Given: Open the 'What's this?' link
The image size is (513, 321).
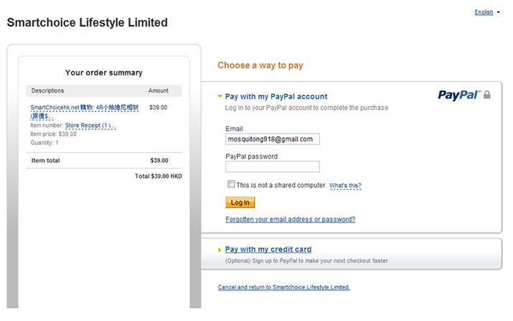Looking at the screenshot, I should (345, 185).
